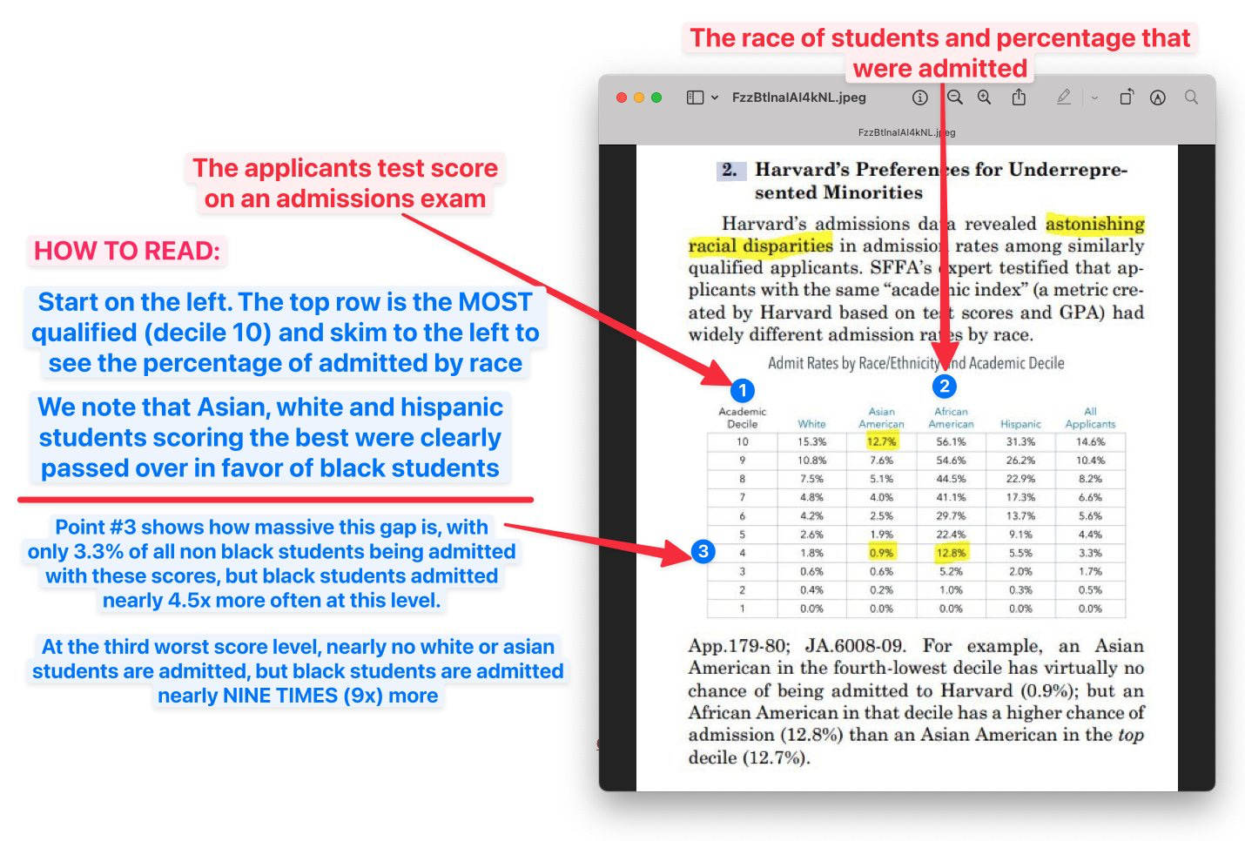The width and height of the screenshot is (1245, 841).
Task: Click the table cell "15.3%"
Action: pos(811,442)
